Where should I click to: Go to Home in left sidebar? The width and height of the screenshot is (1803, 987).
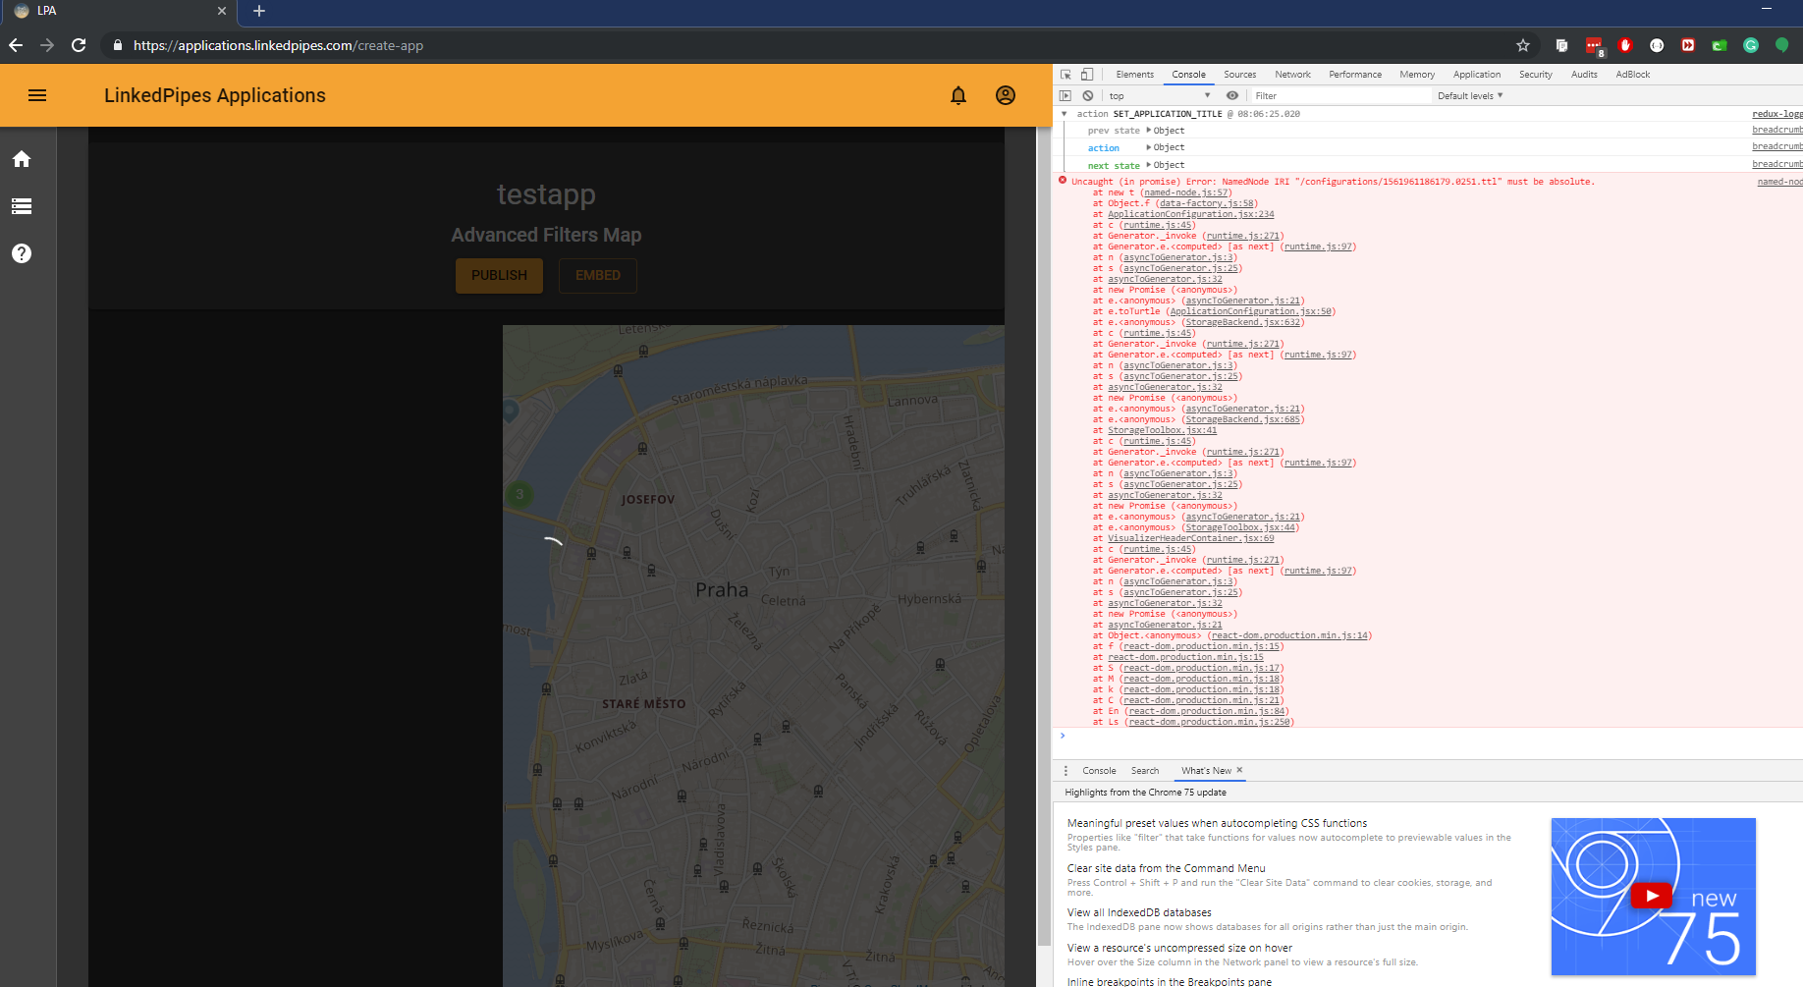(x=22, y=159)
